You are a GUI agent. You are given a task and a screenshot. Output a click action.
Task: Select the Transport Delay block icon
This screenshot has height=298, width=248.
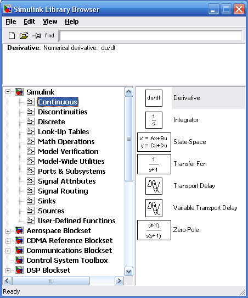pos(154,186)
